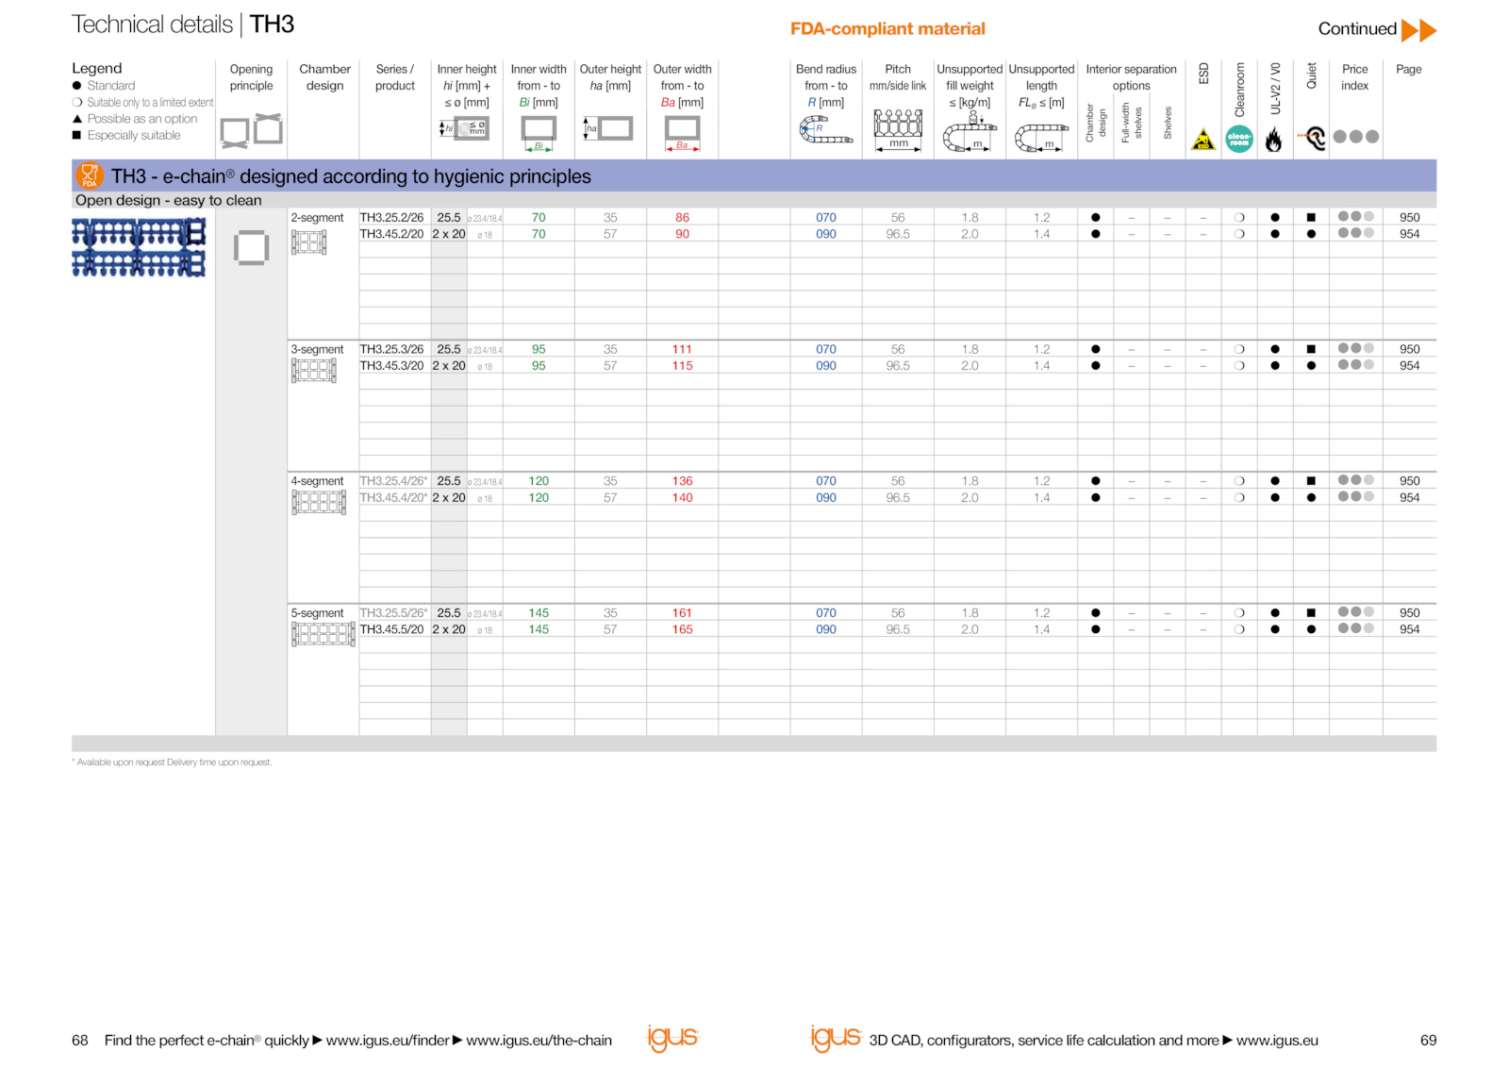Click the orange Continued double-arrow icon
Viewport: 1509px width, 1067px height.
[1418, 30]
